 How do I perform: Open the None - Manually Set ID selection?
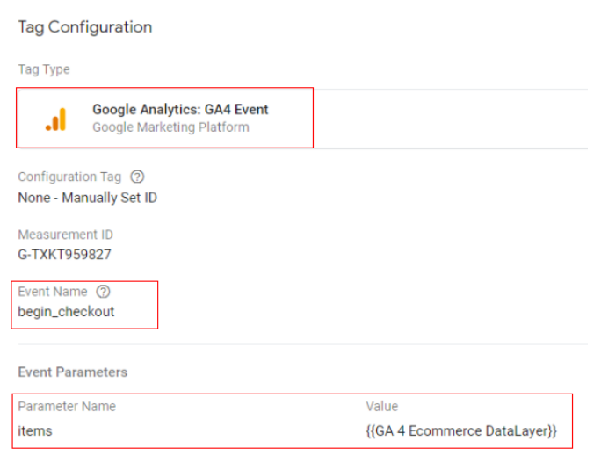coord(87,198)
